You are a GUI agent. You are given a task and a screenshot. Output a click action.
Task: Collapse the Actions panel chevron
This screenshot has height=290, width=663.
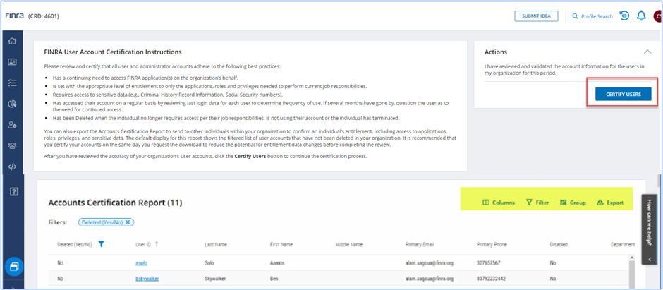(x=647, y=52)
